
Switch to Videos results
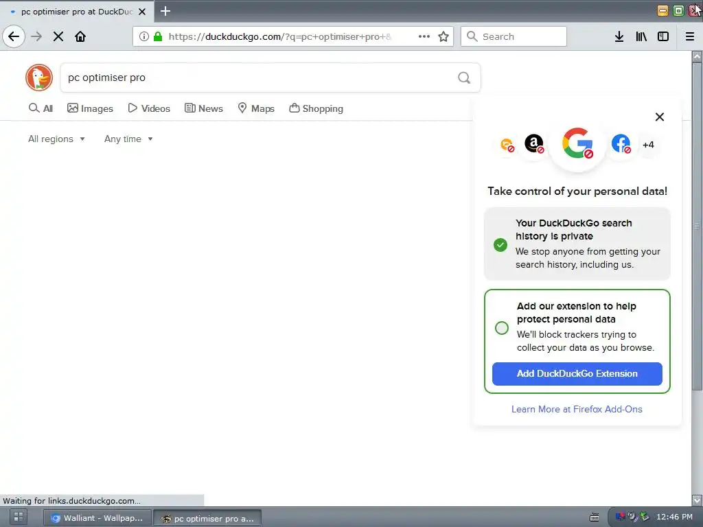tap(149, 108)
